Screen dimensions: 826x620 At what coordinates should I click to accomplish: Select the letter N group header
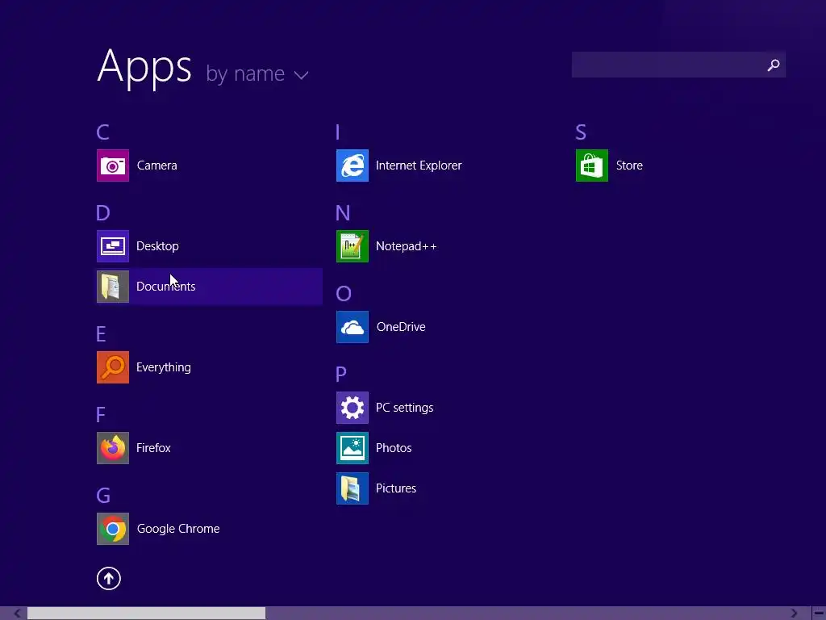343,213
